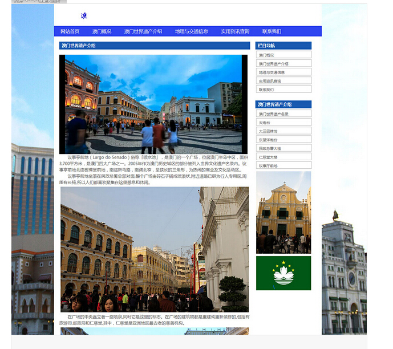This screenshot has height=349, width=393.
Task: Select 仁慈堂大楼 in the sidebar list
Action: click(x=283, y=157)
